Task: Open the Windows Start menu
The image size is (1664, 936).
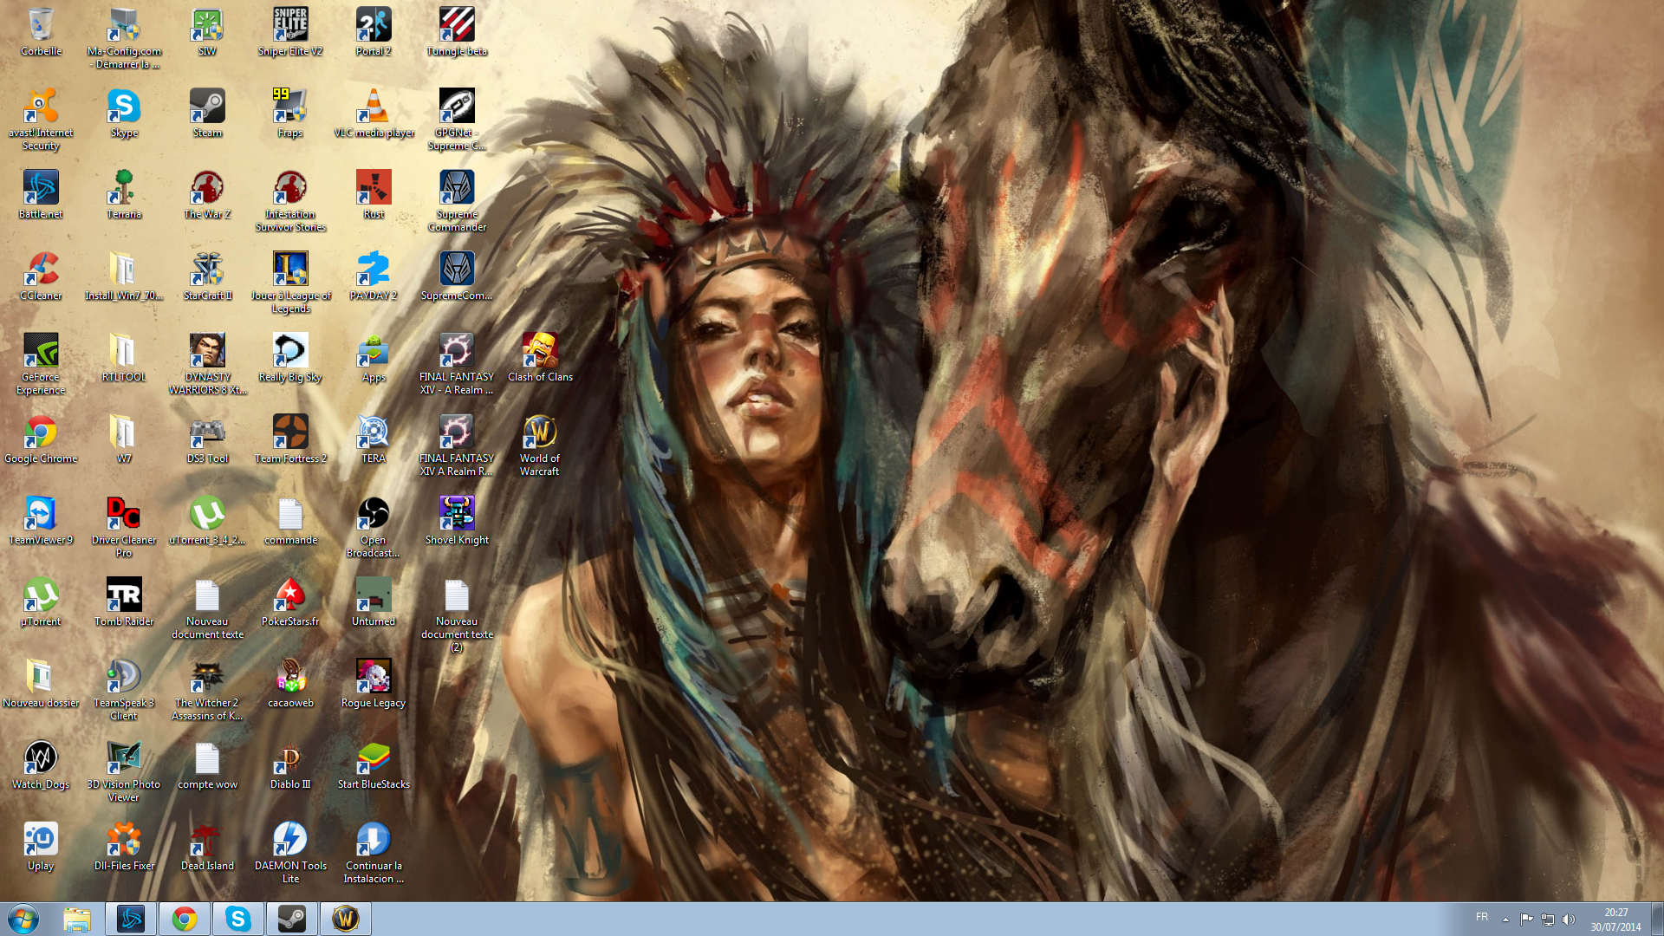Action: [x=23, y=919]
